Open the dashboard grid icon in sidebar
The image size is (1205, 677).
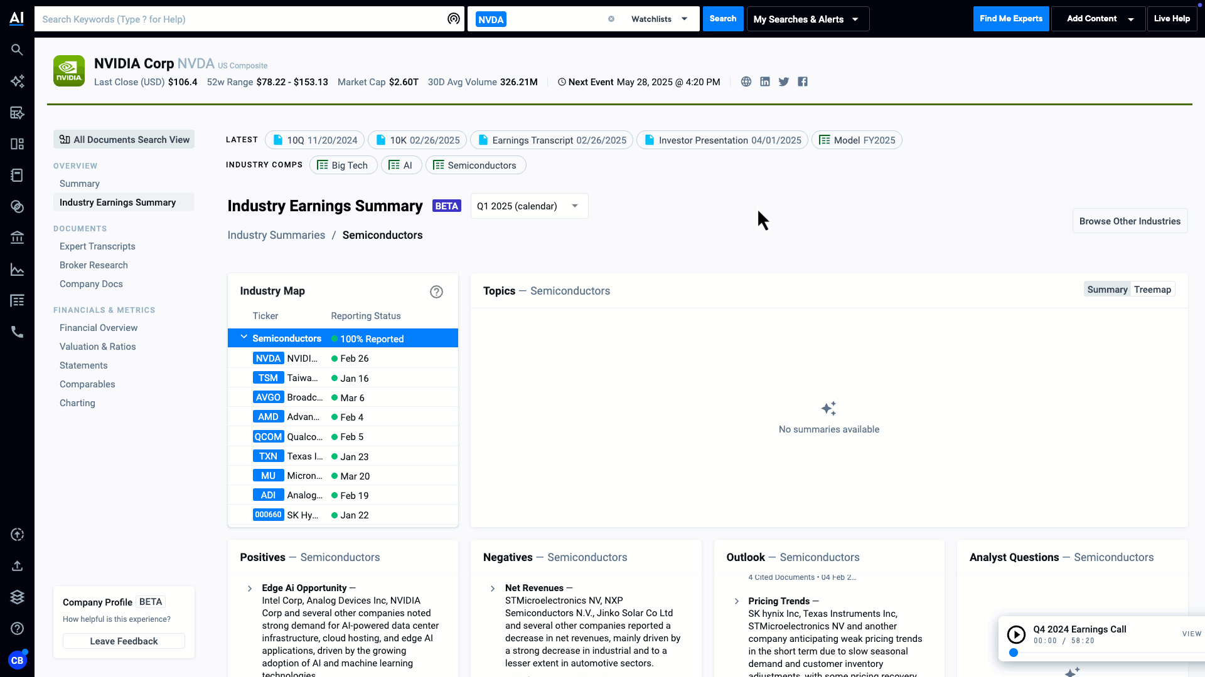click(17, 144)
